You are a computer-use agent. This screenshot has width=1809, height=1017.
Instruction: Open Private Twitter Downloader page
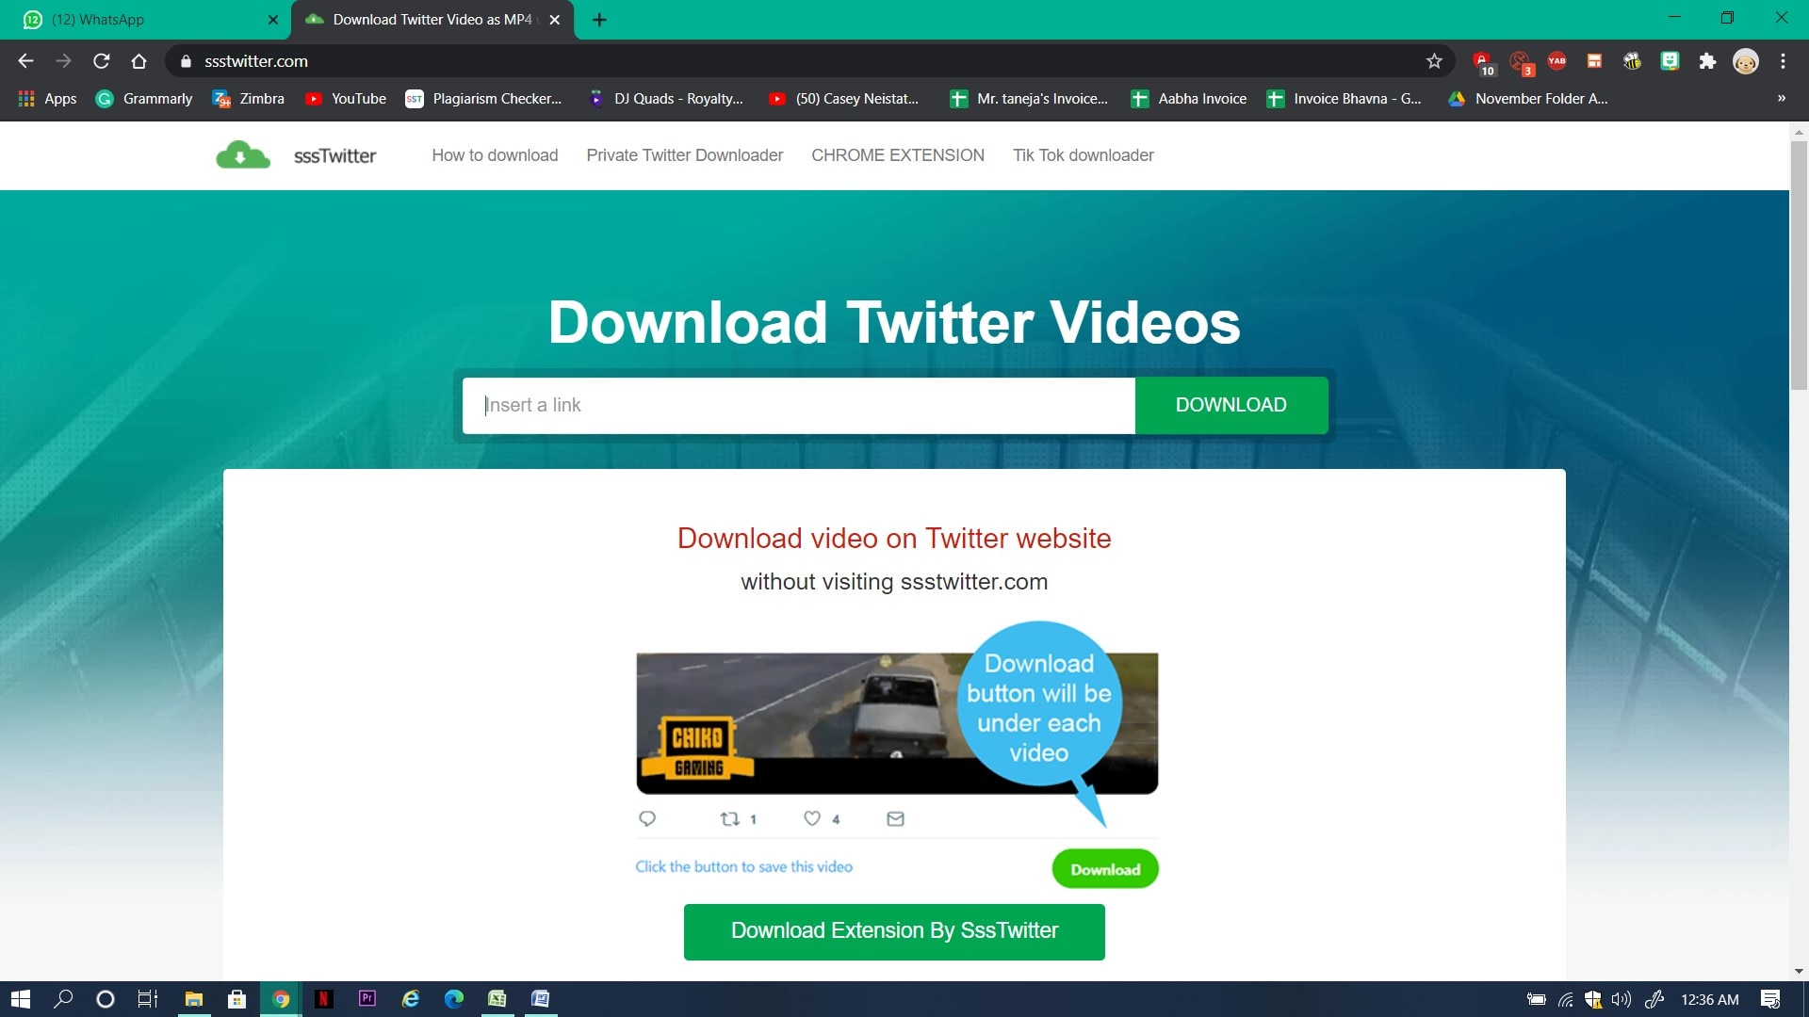[x=684, y=155]
